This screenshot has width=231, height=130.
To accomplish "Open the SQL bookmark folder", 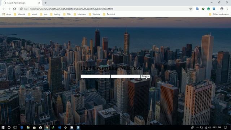I will [67, 14].
